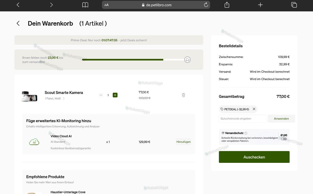
Task: Click the crossed-out 109,99 € price
Action: point(144,98)
